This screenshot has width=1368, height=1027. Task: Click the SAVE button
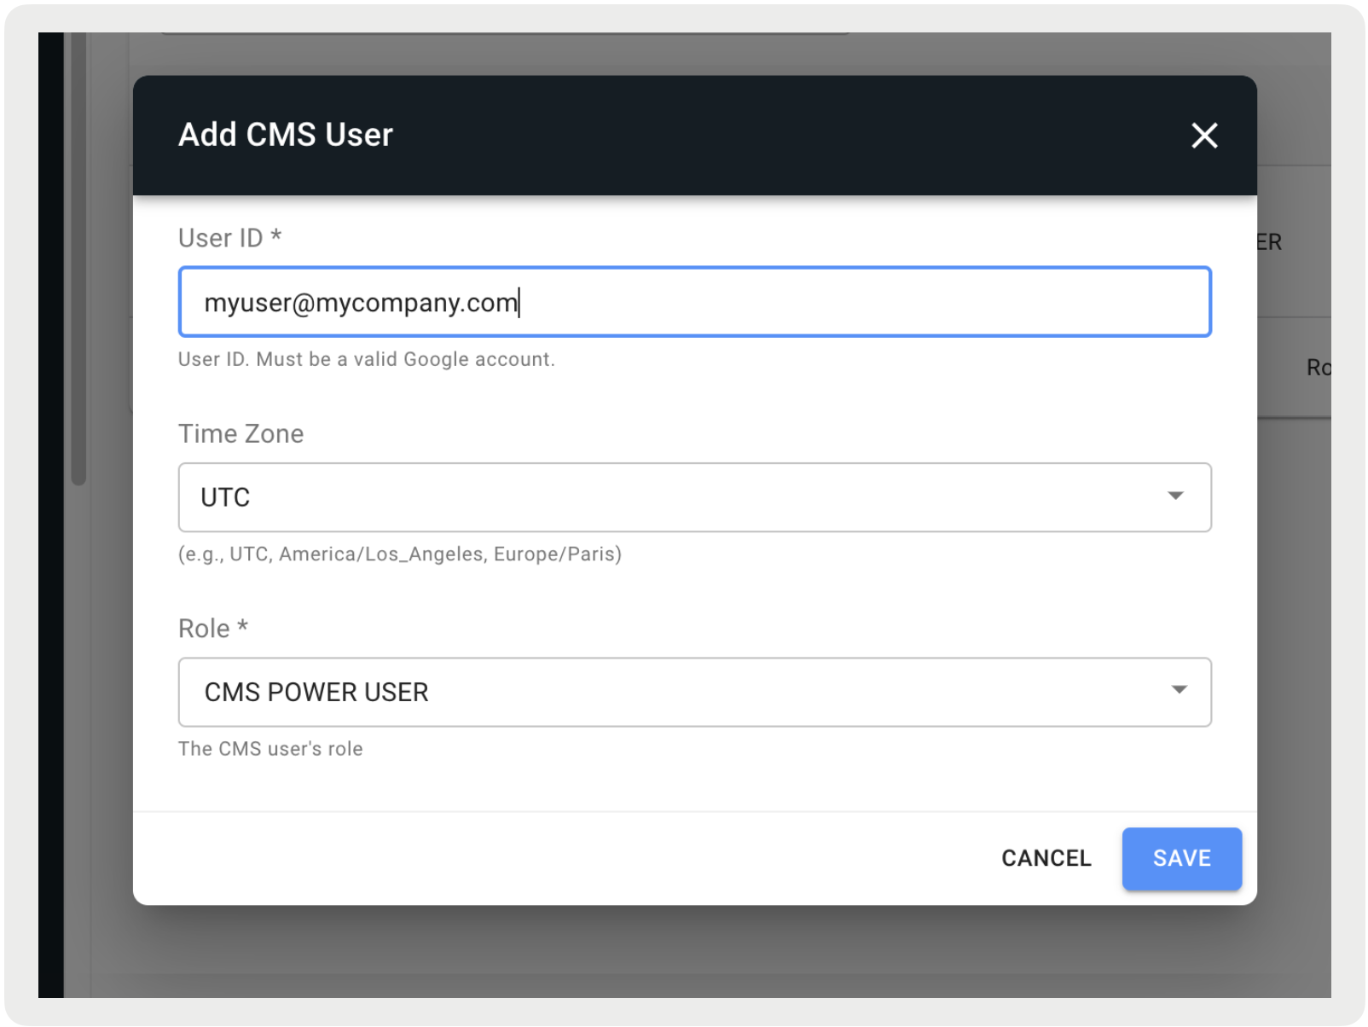[x=1181, y=858]
